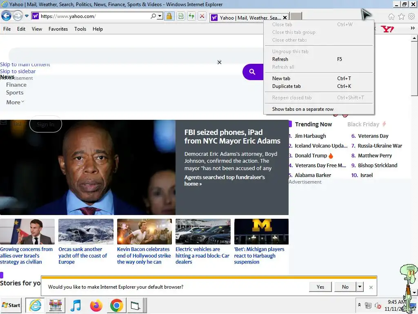Open Favorites star icon

pos(401,16)
